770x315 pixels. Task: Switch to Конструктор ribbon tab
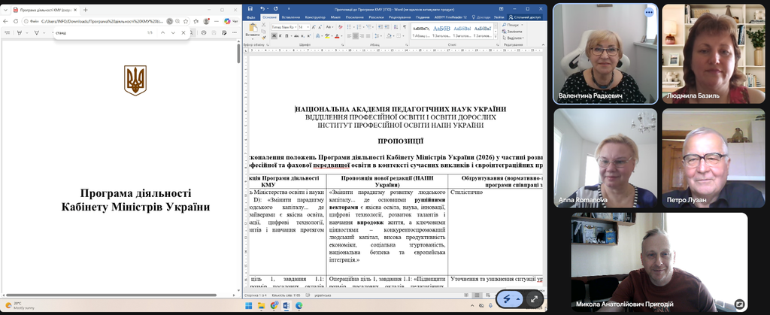(x=315, y=17)
